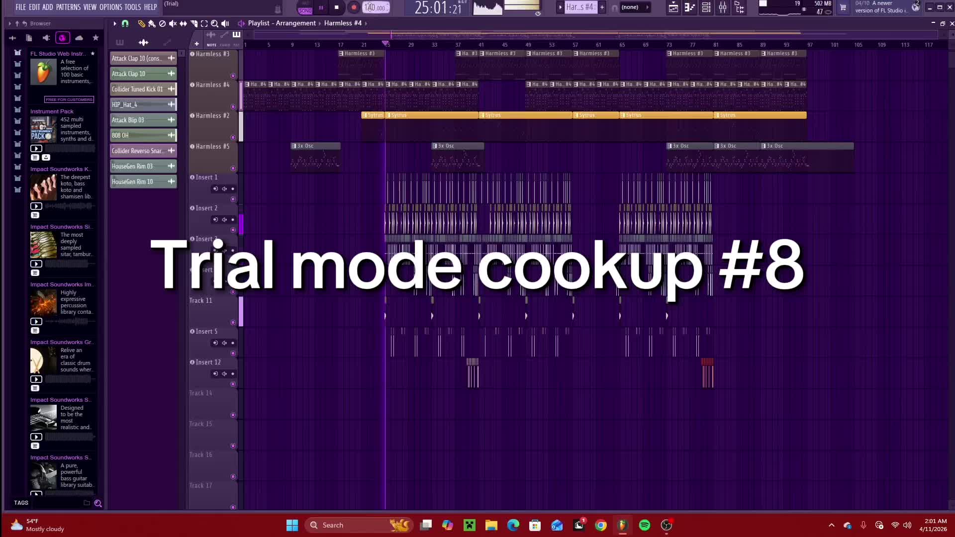955x537 pixels.
Task: Open the starred favorites tab in Browser
Action: click(95, 38)
